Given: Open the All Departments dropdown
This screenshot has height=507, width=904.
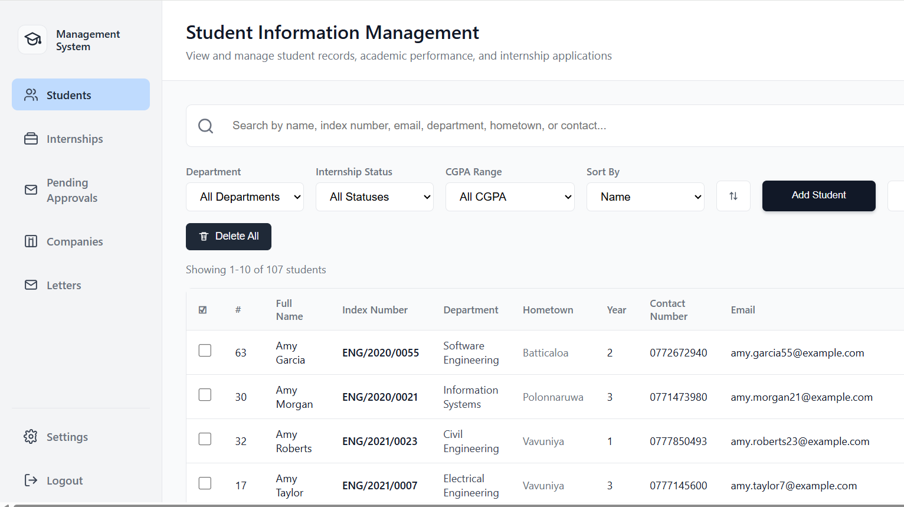Looking at the screenshot, I should 245,197.
